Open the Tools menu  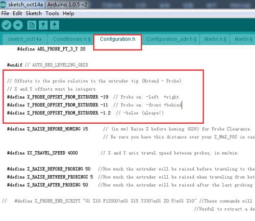click(52, 13)
